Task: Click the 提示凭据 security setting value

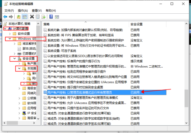Action: coord(137,61)
